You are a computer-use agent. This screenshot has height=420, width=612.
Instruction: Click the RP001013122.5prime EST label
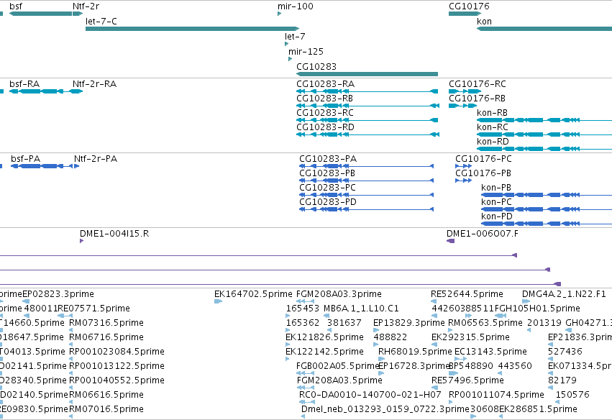117,366
